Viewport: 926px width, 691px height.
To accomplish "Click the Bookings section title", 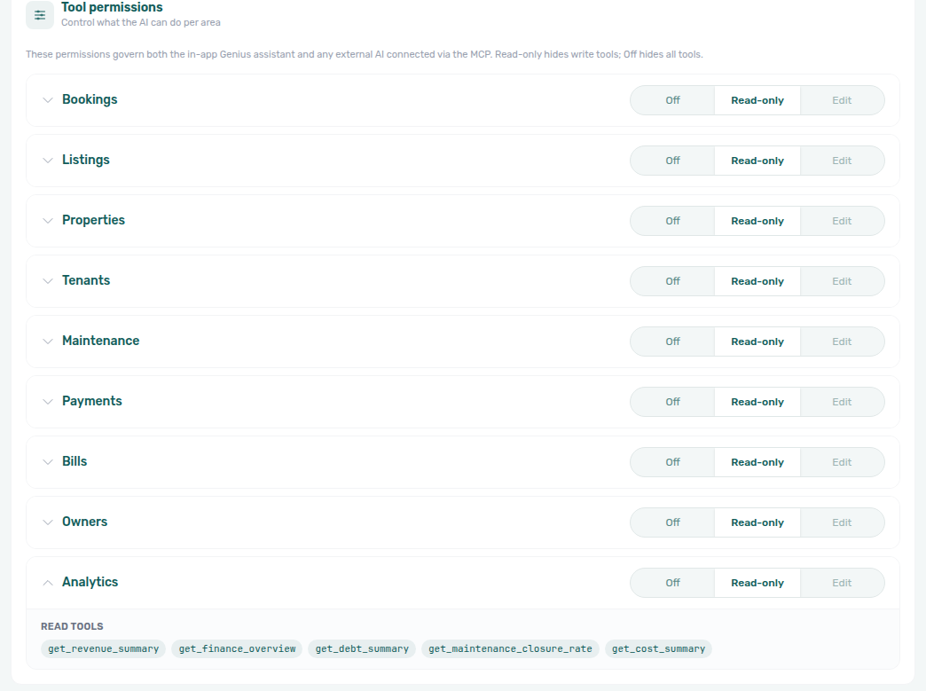I will point(90,99).
